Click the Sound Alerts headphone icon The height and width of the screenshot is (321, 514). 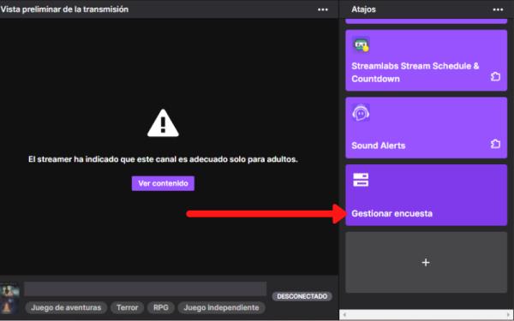pyautogui.click(x=361, y=113)
